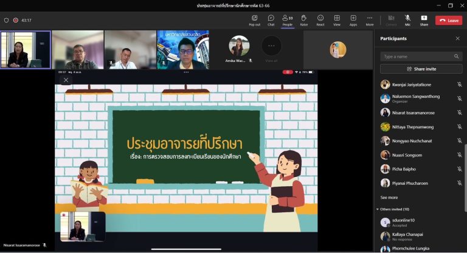This screenshot has height=253, width=467.
Task: Open the More actions menu
Action: 370,20
